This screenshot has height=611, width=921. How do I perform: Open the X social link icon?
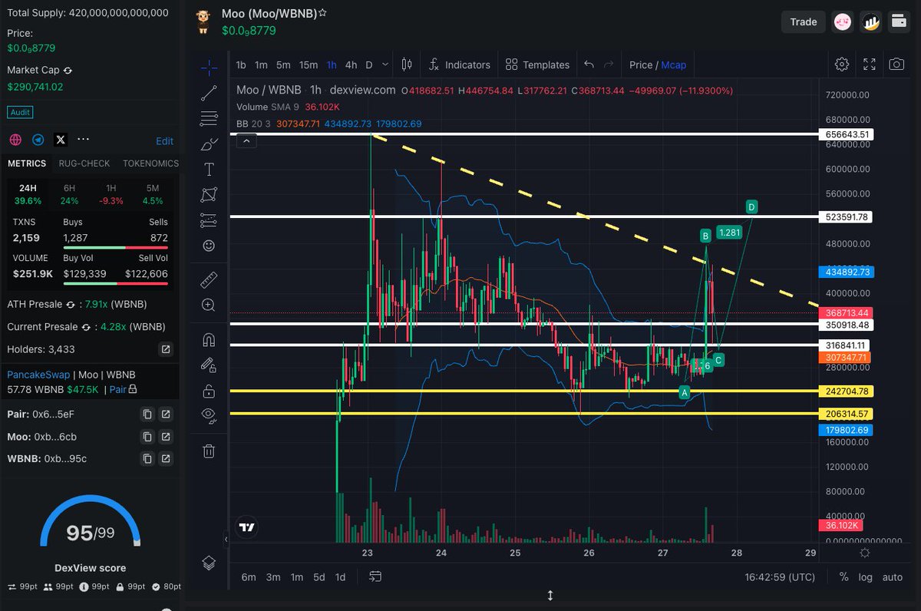pos(61,140)
